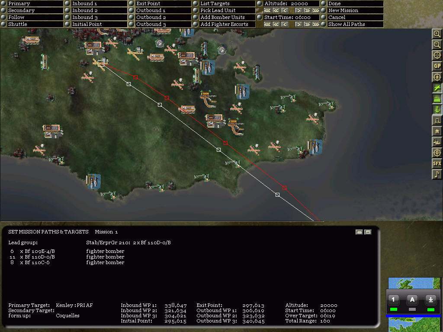Click the zoom in magnifier icon

click(437, 34)
